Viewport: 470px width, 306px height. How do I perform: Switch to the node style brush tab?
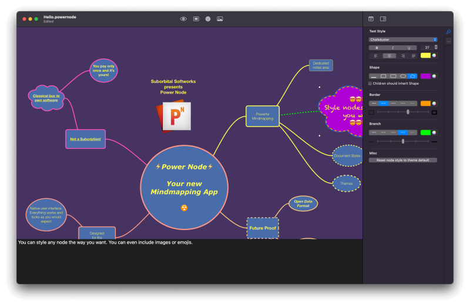[x=448, y=32]
